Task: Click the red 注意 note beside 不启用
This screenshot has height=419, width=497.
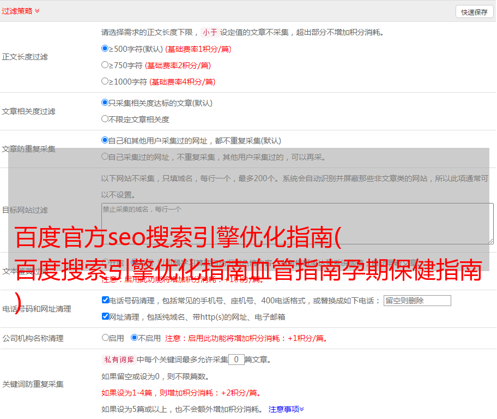Action: (246, 338)
